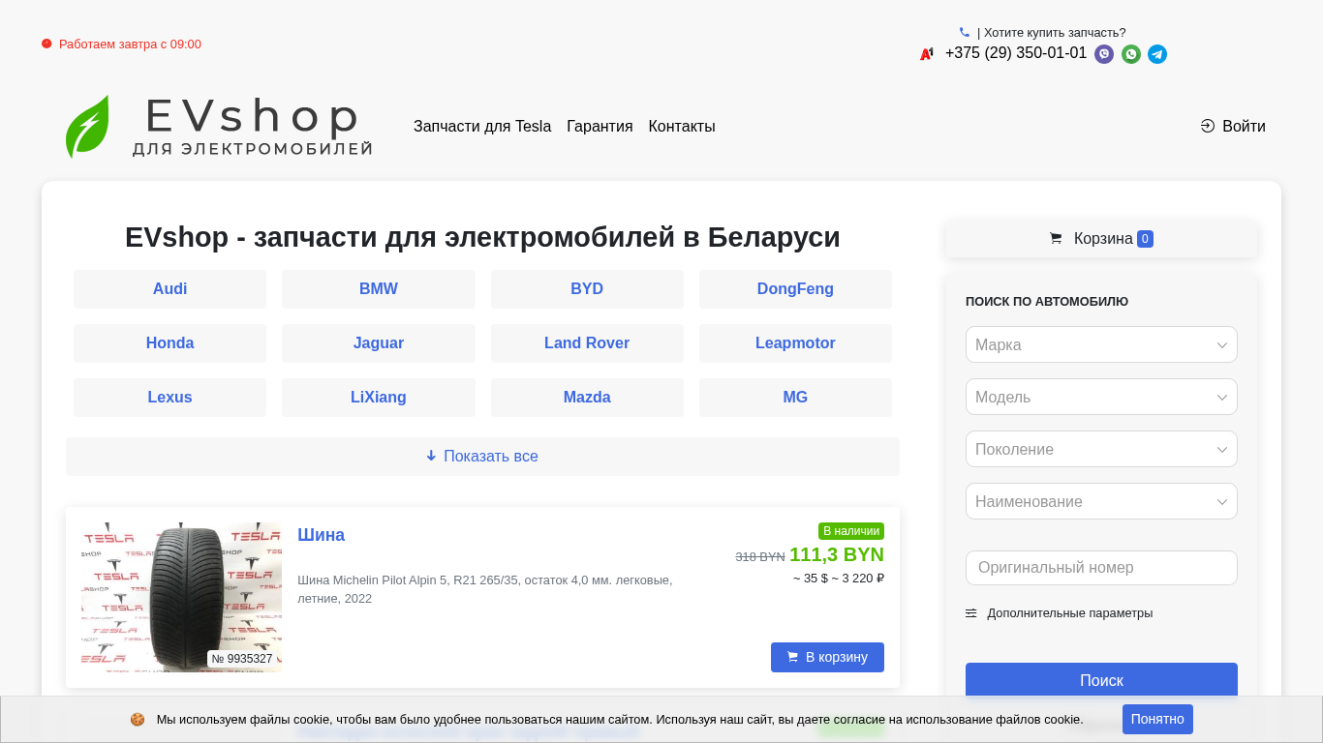Add the tire with В корзину button

(827, 657)
